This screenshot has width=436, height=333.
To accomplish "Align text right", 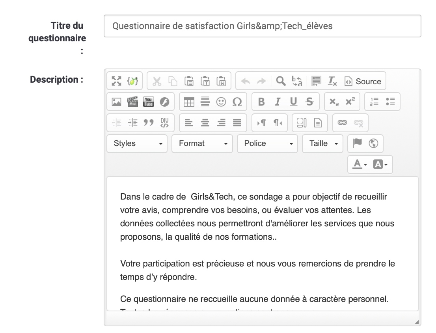I will [221, 122].
